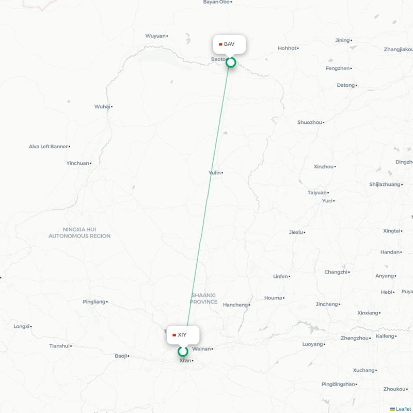Select the BAV popup label
The width and height of the screenshot is (413, 413).
pyautogui.click(x=229, y=44)
